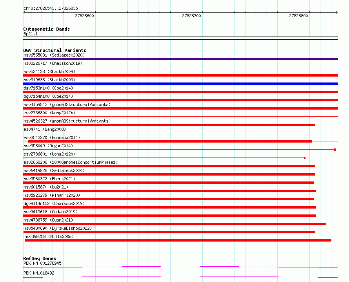Select dgv9114n152 (Chaisson2019) label
This screenshot has height=282, width=349.
[54, 203]
